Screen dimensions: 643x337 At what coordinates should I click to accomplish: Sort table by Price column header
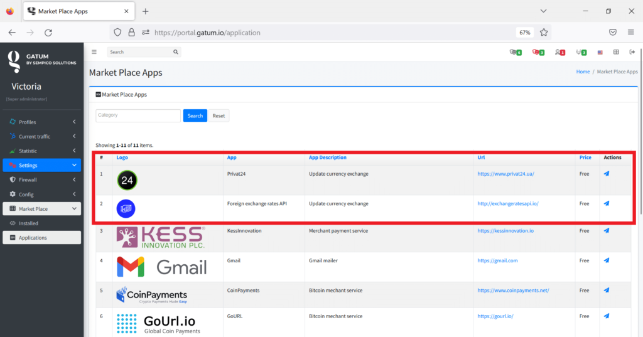pyautogui.click(x=585, y=158)
